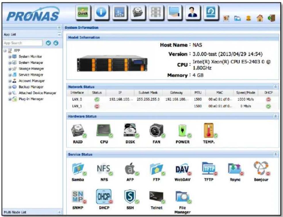Click the home icon in header

pyautogui.click(x=260, y=18)
